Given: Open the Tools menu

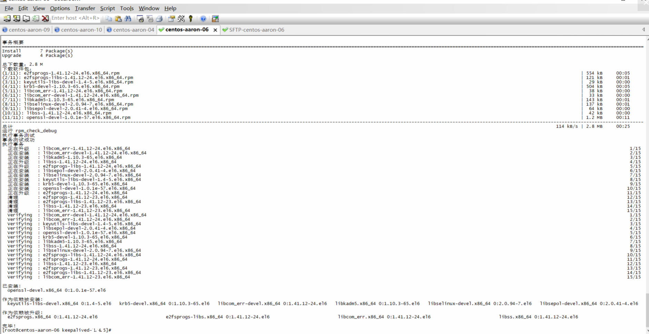Looking at the screenshot, I should point(127,8).
